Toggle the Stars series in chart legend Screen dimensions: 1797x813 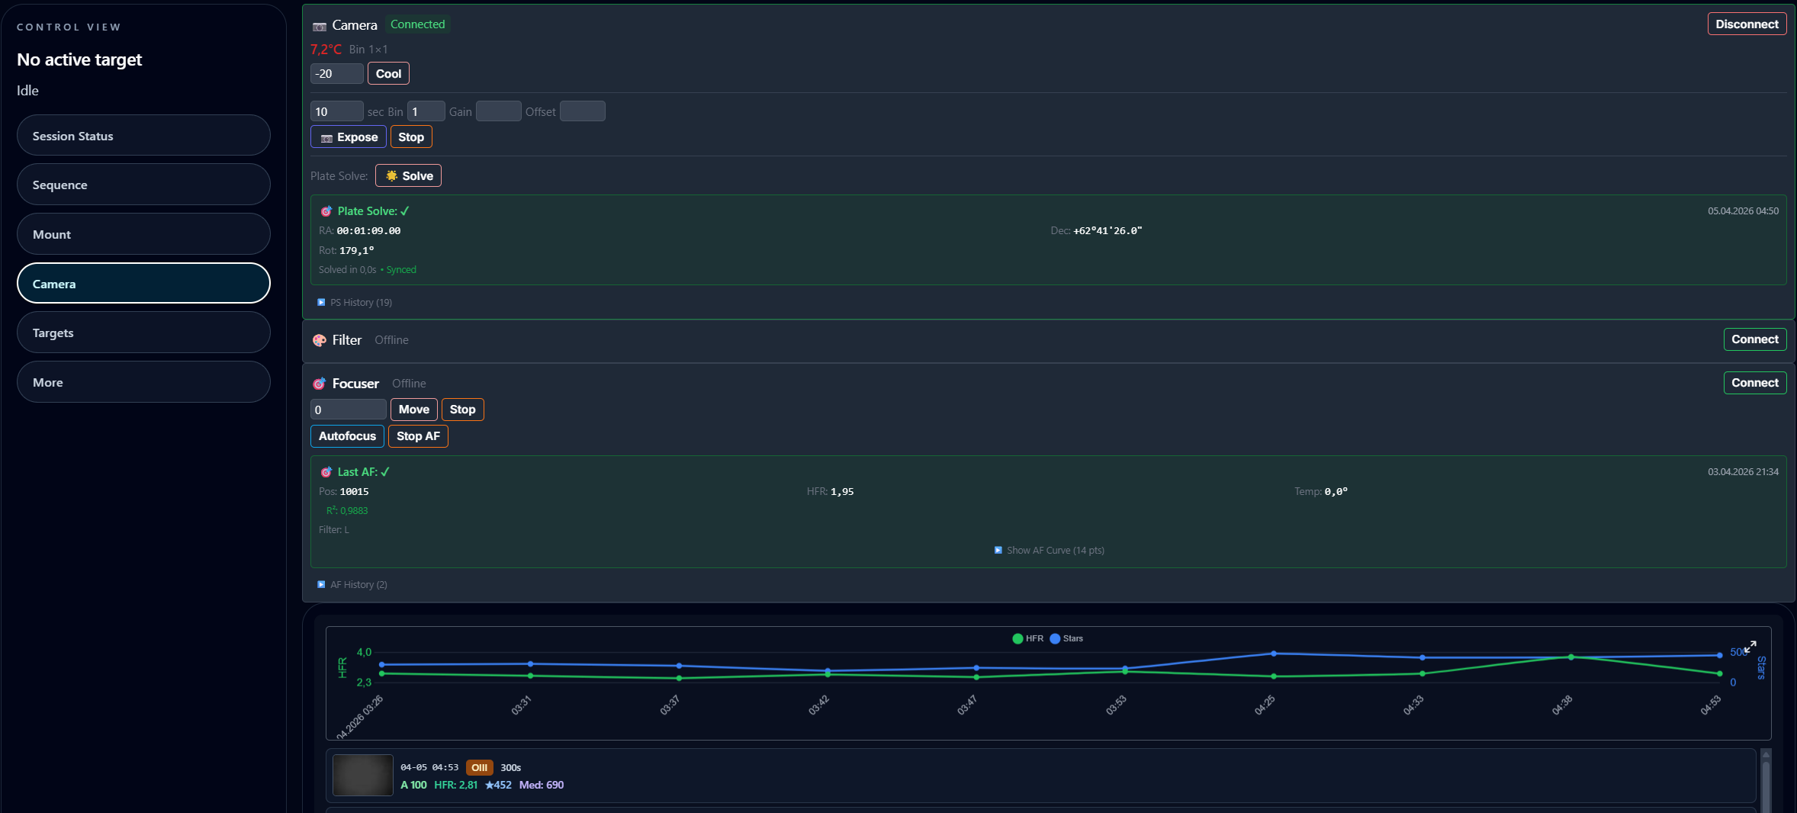(x=1066, y=639)
